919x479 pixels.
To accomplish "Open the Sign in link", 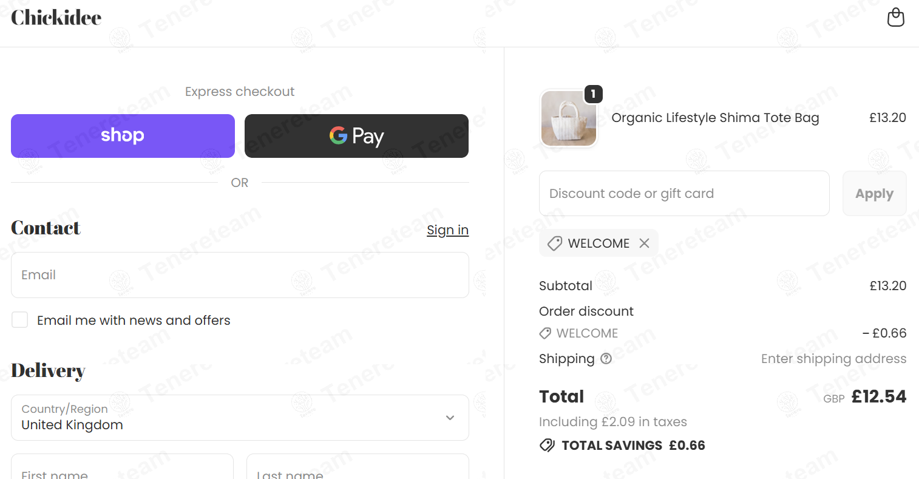I will pyautogui.click(x=447, y=230).
